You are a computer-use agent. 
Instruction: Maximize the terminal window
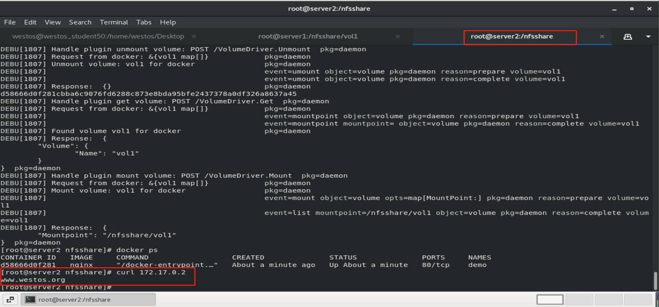click(632, 9)
